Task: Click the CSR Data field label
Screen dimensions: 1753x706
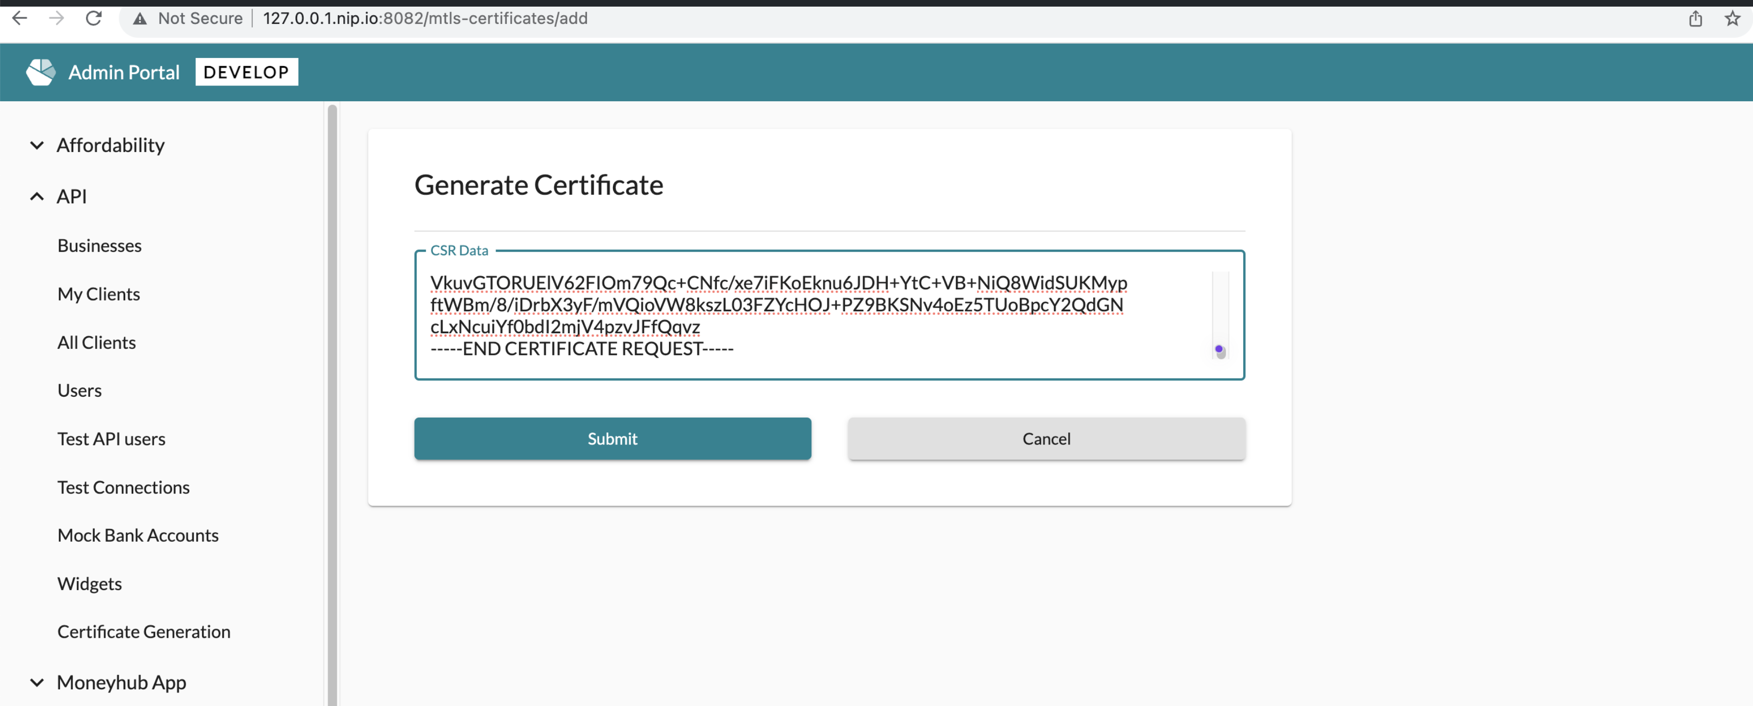Action: coord(459,250)
